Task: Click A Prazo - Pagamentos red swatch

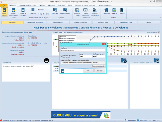Action: pyautogui.click(x=60, y=40)
